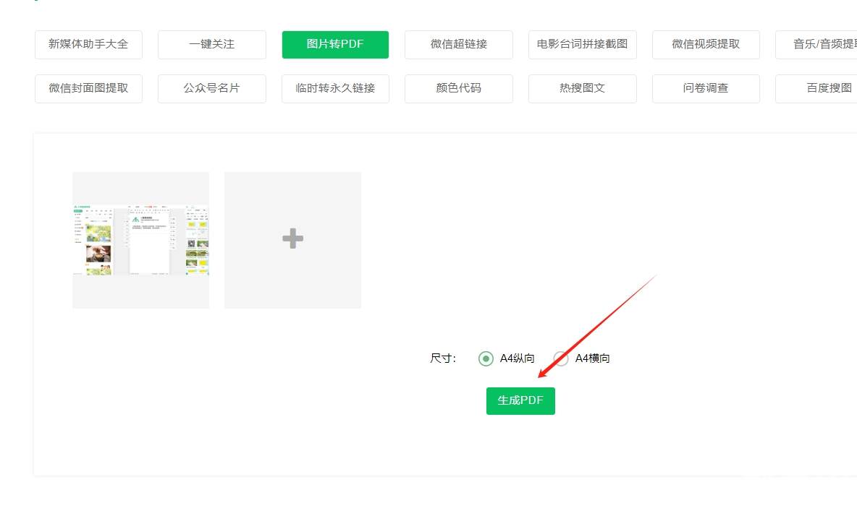Open the uploaded screenshot thumbnail
The height and width of the screenshot is (516, 857).
tap(140, 239)
